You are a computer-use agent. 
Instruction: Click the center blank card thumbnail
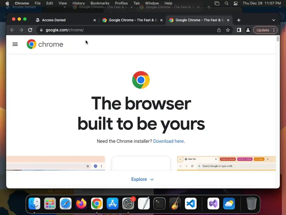click(x=141, y=163)
